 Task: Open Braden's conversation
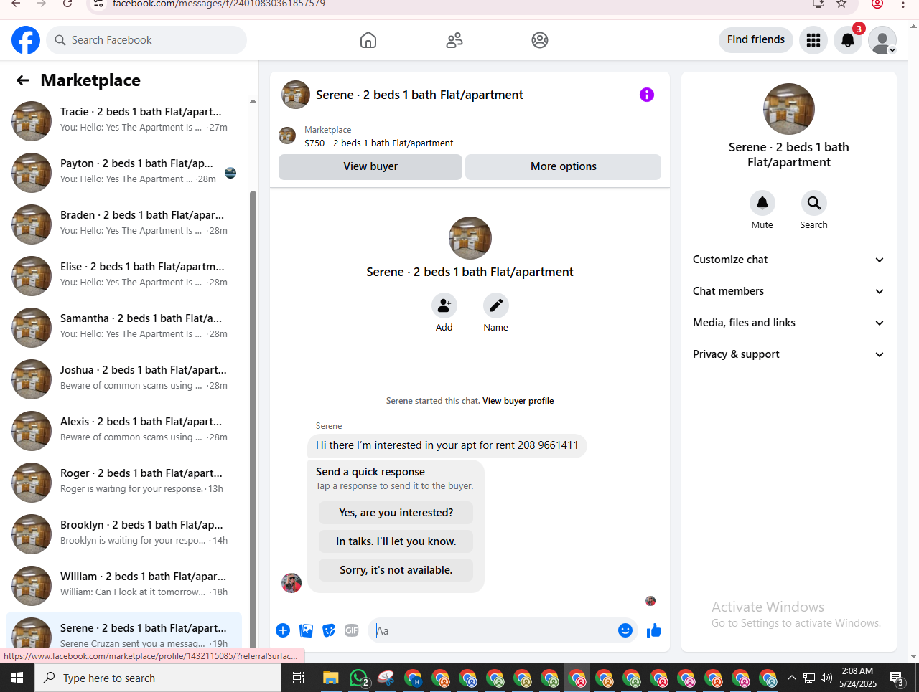click(123, 224)
